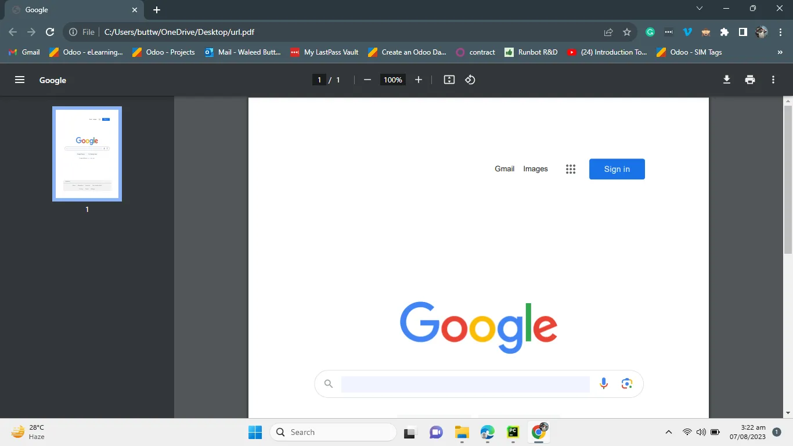This screenshot has height=446, width=793.
Task: Open Odoo - SIM Tags bookmark
Action: (689, 52)
